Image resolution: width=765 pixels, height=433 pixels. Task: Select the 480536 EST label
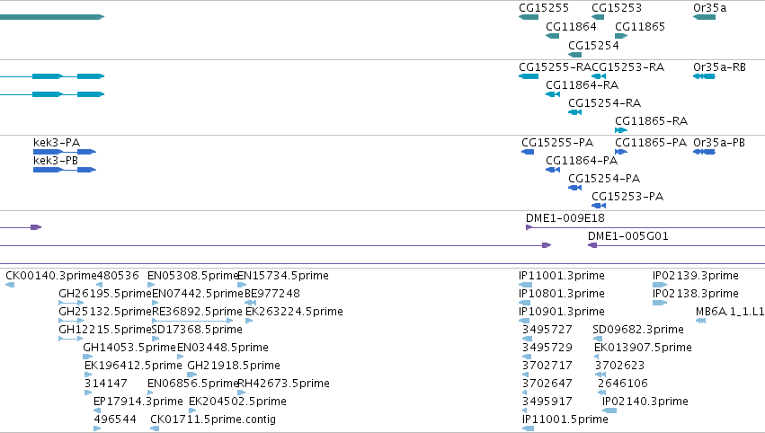pyautogui.click(x=118, y=276)
